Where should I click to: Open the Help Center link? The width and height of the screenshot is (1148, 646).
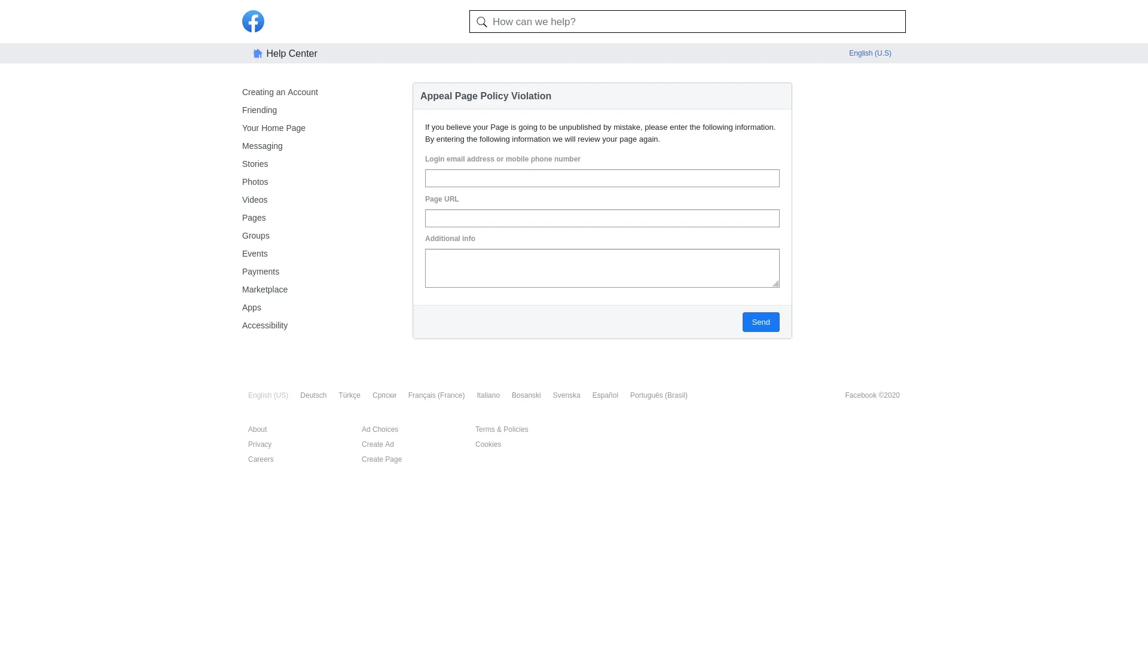pyautogui.click(x=291, y=53)
